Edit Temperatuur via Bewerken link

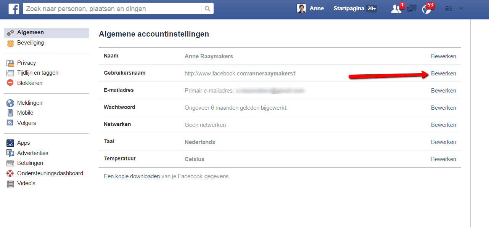(x=444, y=159)
